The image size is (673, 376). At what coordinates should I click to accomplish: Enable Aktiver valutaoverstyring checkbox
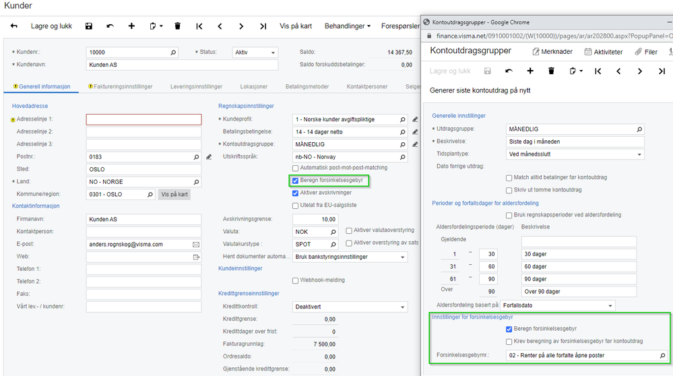(x=349, y=230)
